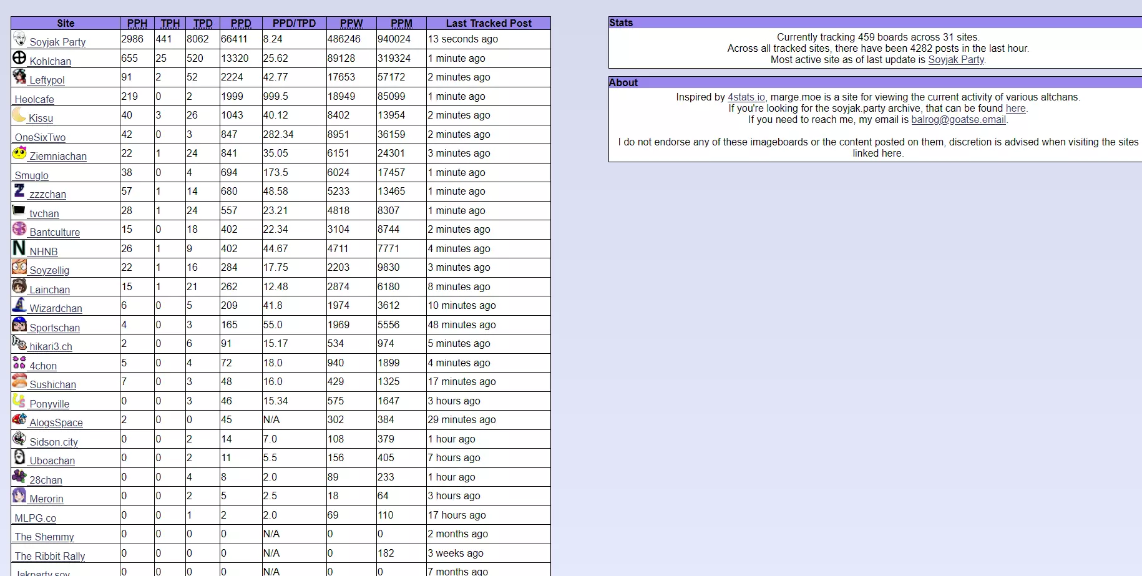
Task: Sort table by PPH column header
Action: coord(137,23)
